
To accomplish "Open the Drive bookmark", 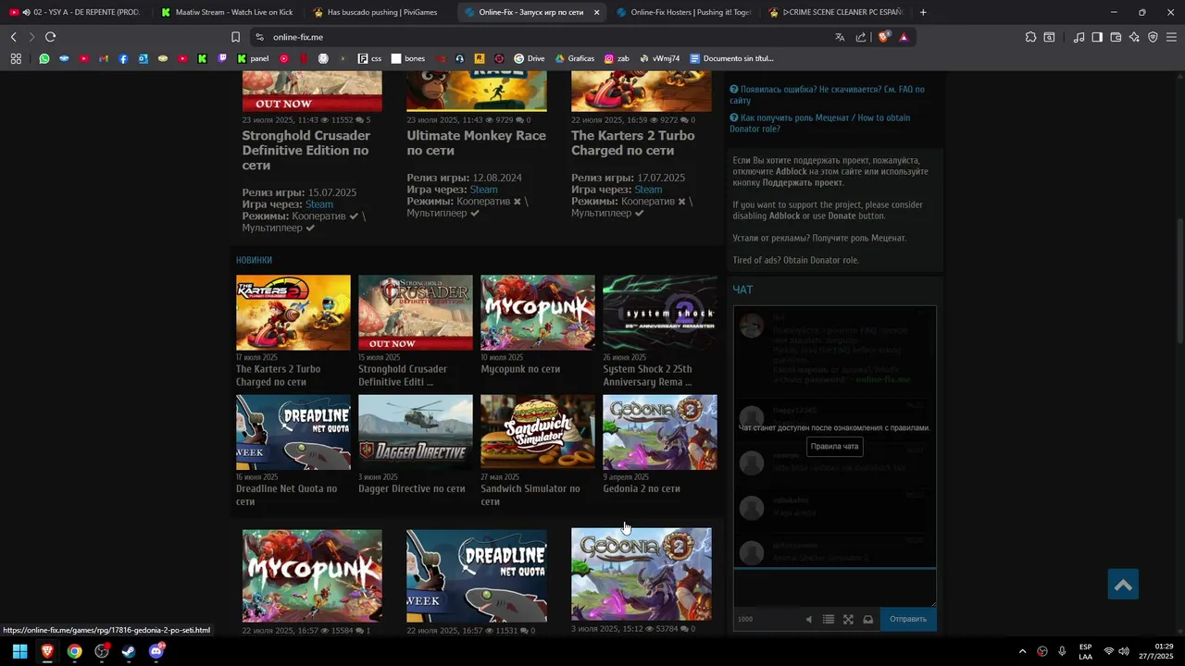I will [530, 58].
